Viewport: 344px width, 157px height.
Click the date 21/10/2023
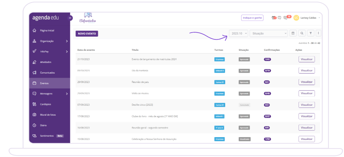pyautogui.click(x=83, y=59)
